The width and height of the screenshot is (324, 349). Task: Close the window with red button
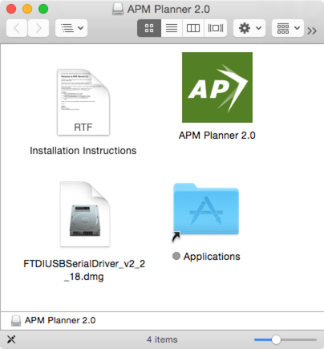tap(11, 9)
